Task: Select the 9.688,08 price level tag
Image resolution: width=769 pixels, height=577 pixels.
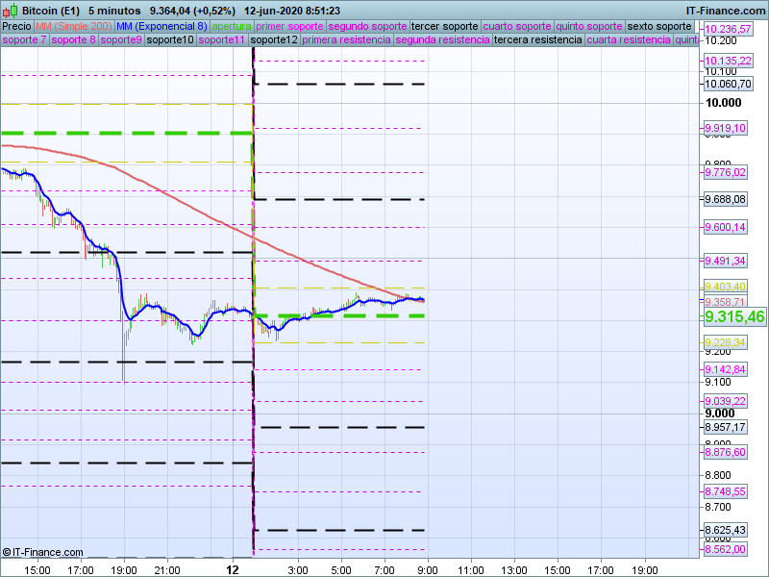Action: click(x=725, y=200)
